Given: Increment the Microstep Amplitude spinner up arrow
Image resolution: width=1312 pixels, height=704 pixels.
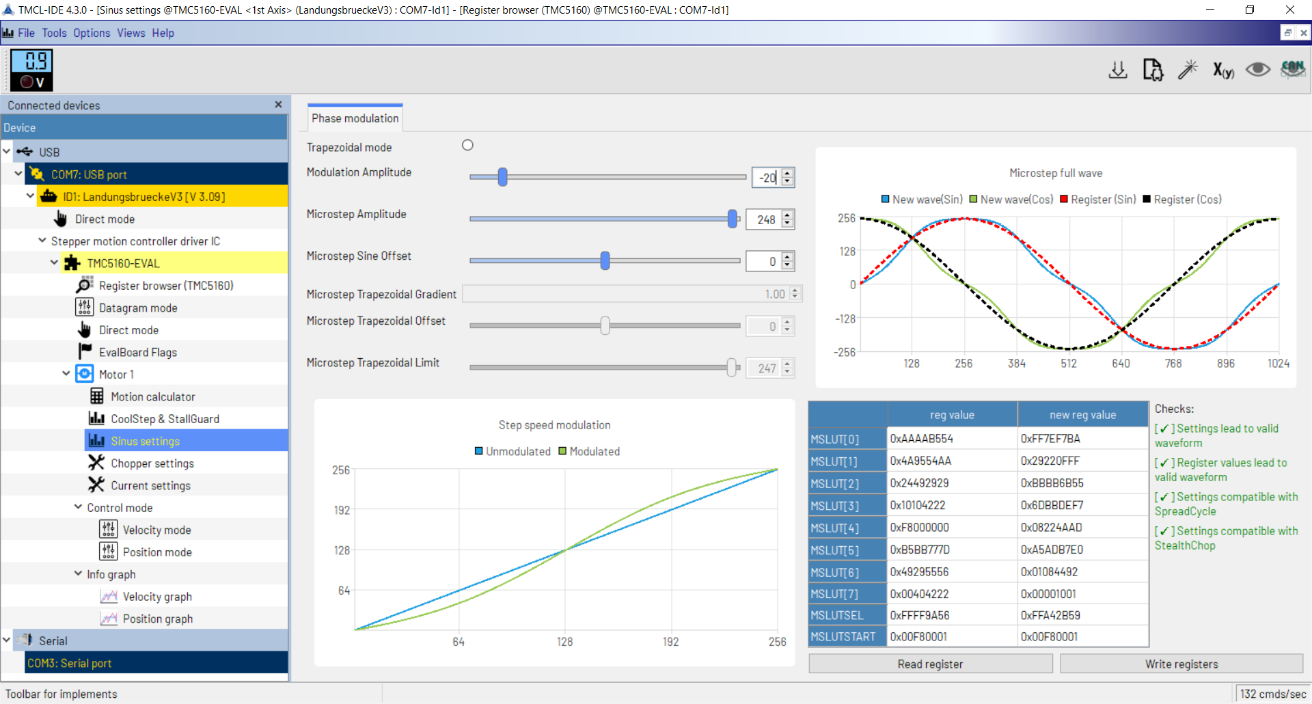Looking at the screenshot, I should [788, 215].
